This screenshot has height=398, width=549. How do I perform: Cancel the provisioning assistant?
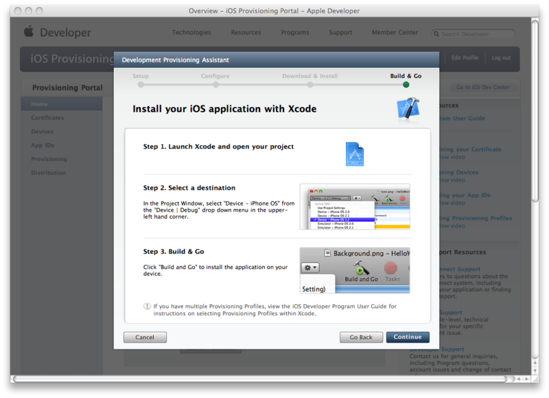coord(145,337)
